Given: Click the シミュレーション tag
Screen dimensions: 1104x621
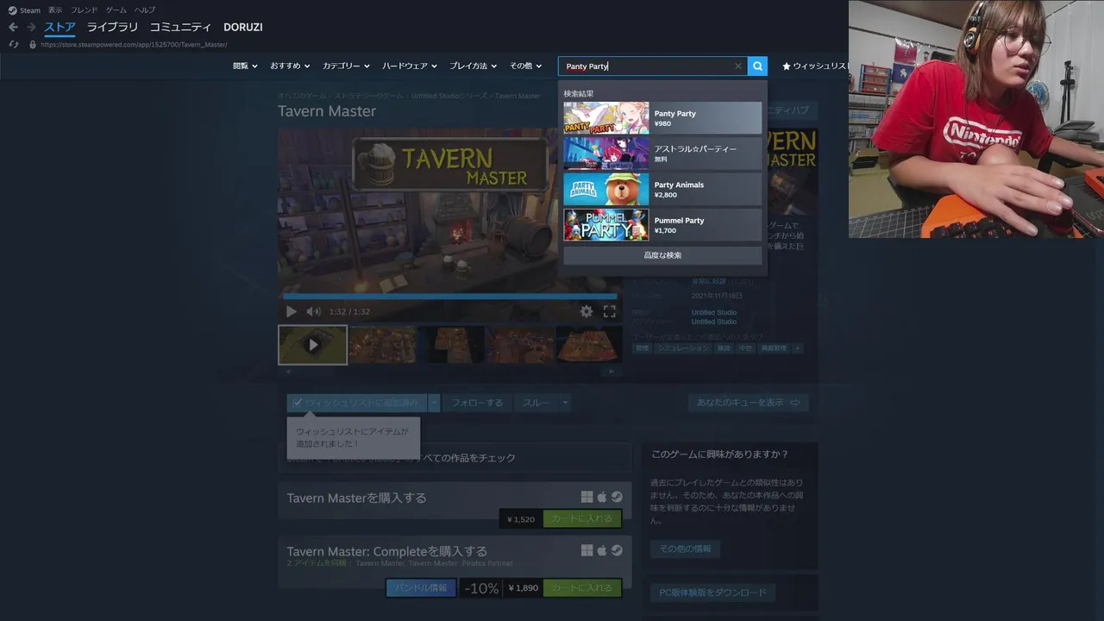Looking at the screenshot, I should tap(682, 348).
